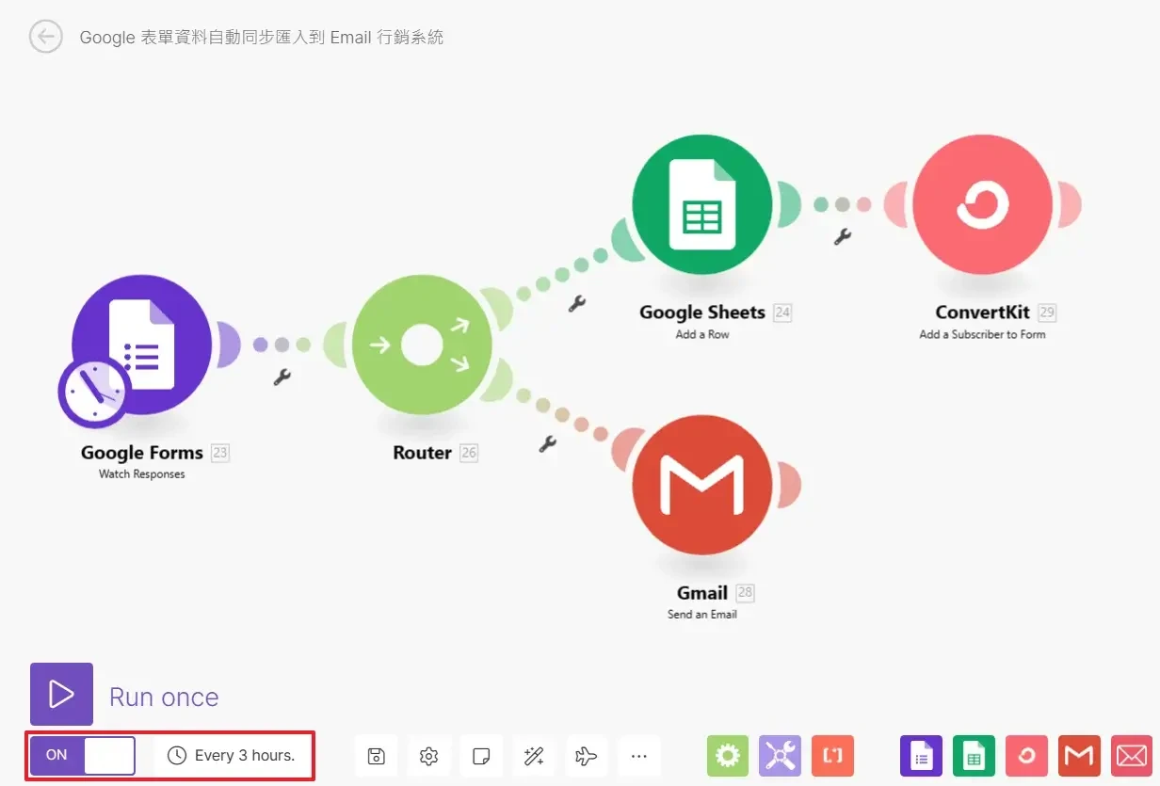Click the Google Forms module label
The height and width of the screenshot is (786, 1160).
pos(142,453)
